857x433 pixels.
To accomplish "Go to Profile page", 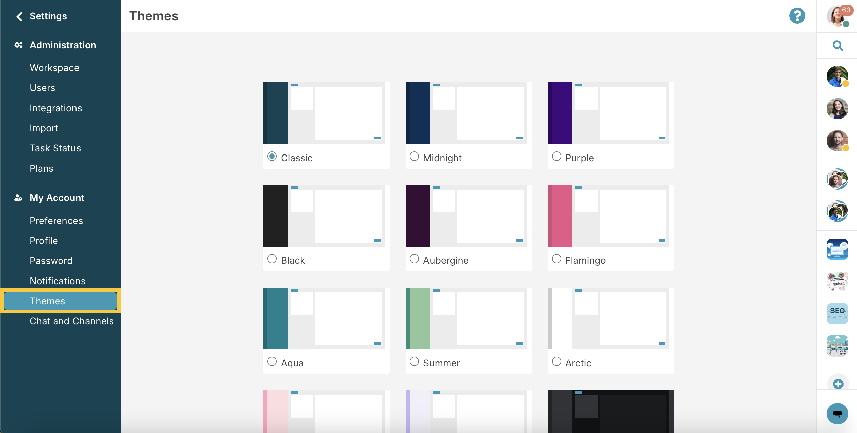I will coord(44,241).
